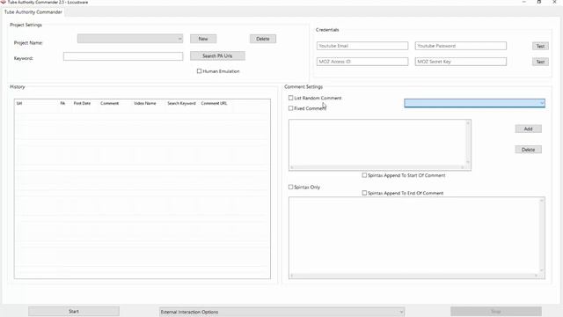Test the MOZ credentials

point(540,62)
